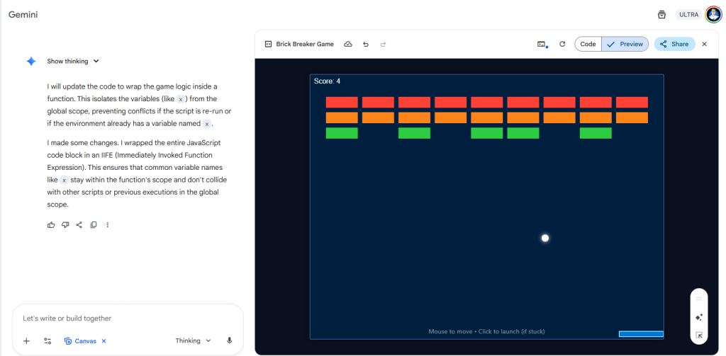Click the cloud save icon beside title
726x356 pixels.
pyautogui.click(x=348, y=44)
